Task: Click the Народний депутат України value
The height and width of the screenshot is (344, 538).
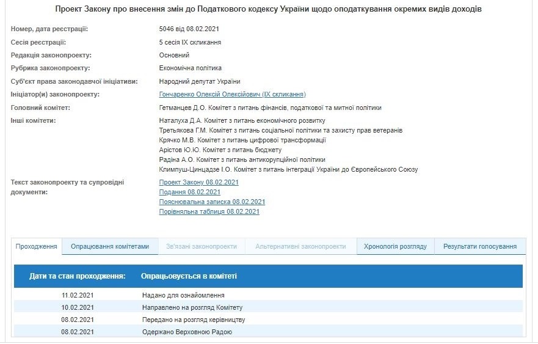Action: pyautogui.click(x=199, y=81)
